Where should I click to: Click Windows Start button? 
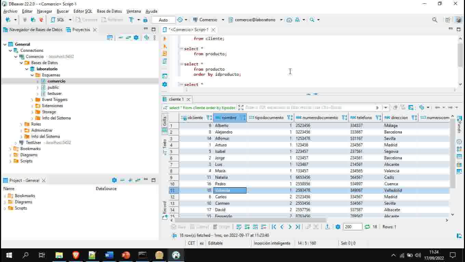point(9,255)
